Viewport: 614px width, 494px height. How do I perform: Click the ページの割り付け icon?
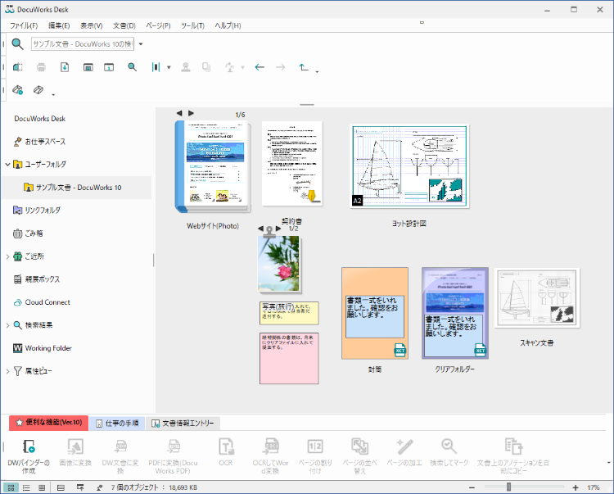coord(316,446)
